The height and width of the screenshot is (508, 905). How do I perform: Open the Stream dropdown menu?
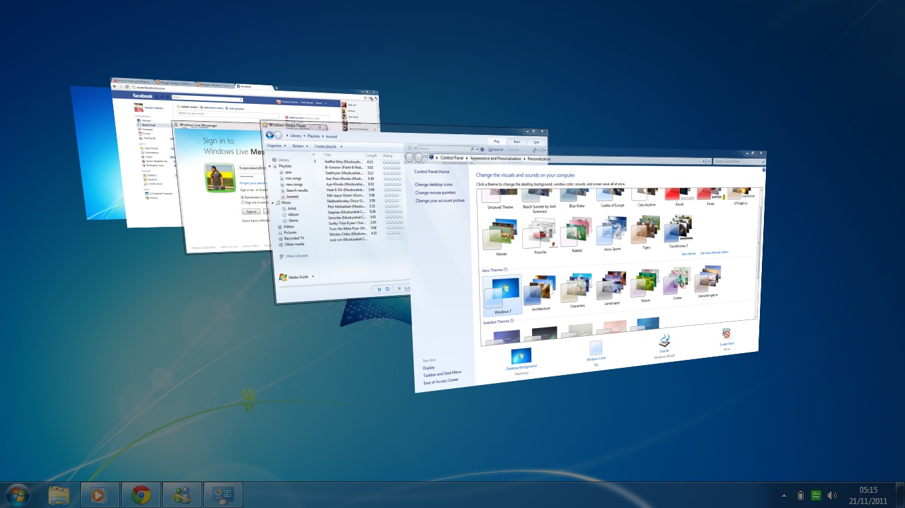coord(299,146)
